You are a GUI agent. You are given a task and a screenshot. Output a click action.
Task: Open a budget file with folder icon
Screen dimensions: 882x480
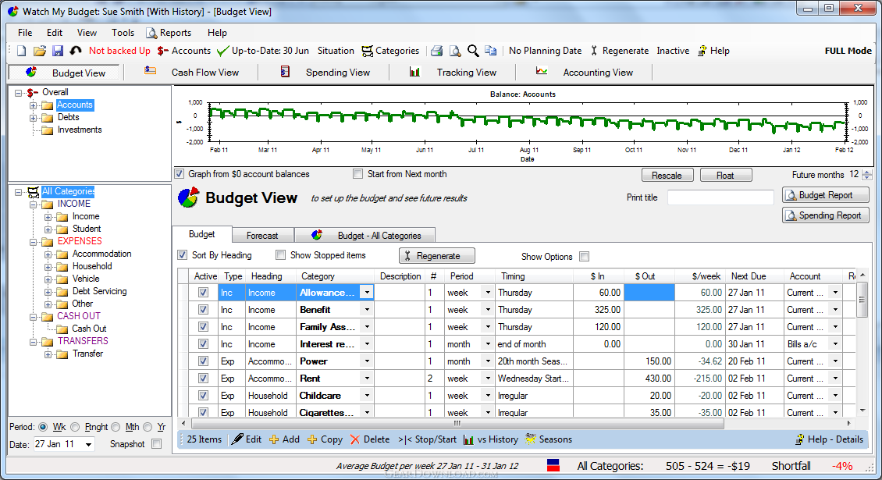pyautogui.click(x=39, y=51)
